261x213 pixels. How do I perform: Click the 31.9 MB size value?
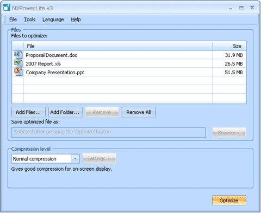234,55
